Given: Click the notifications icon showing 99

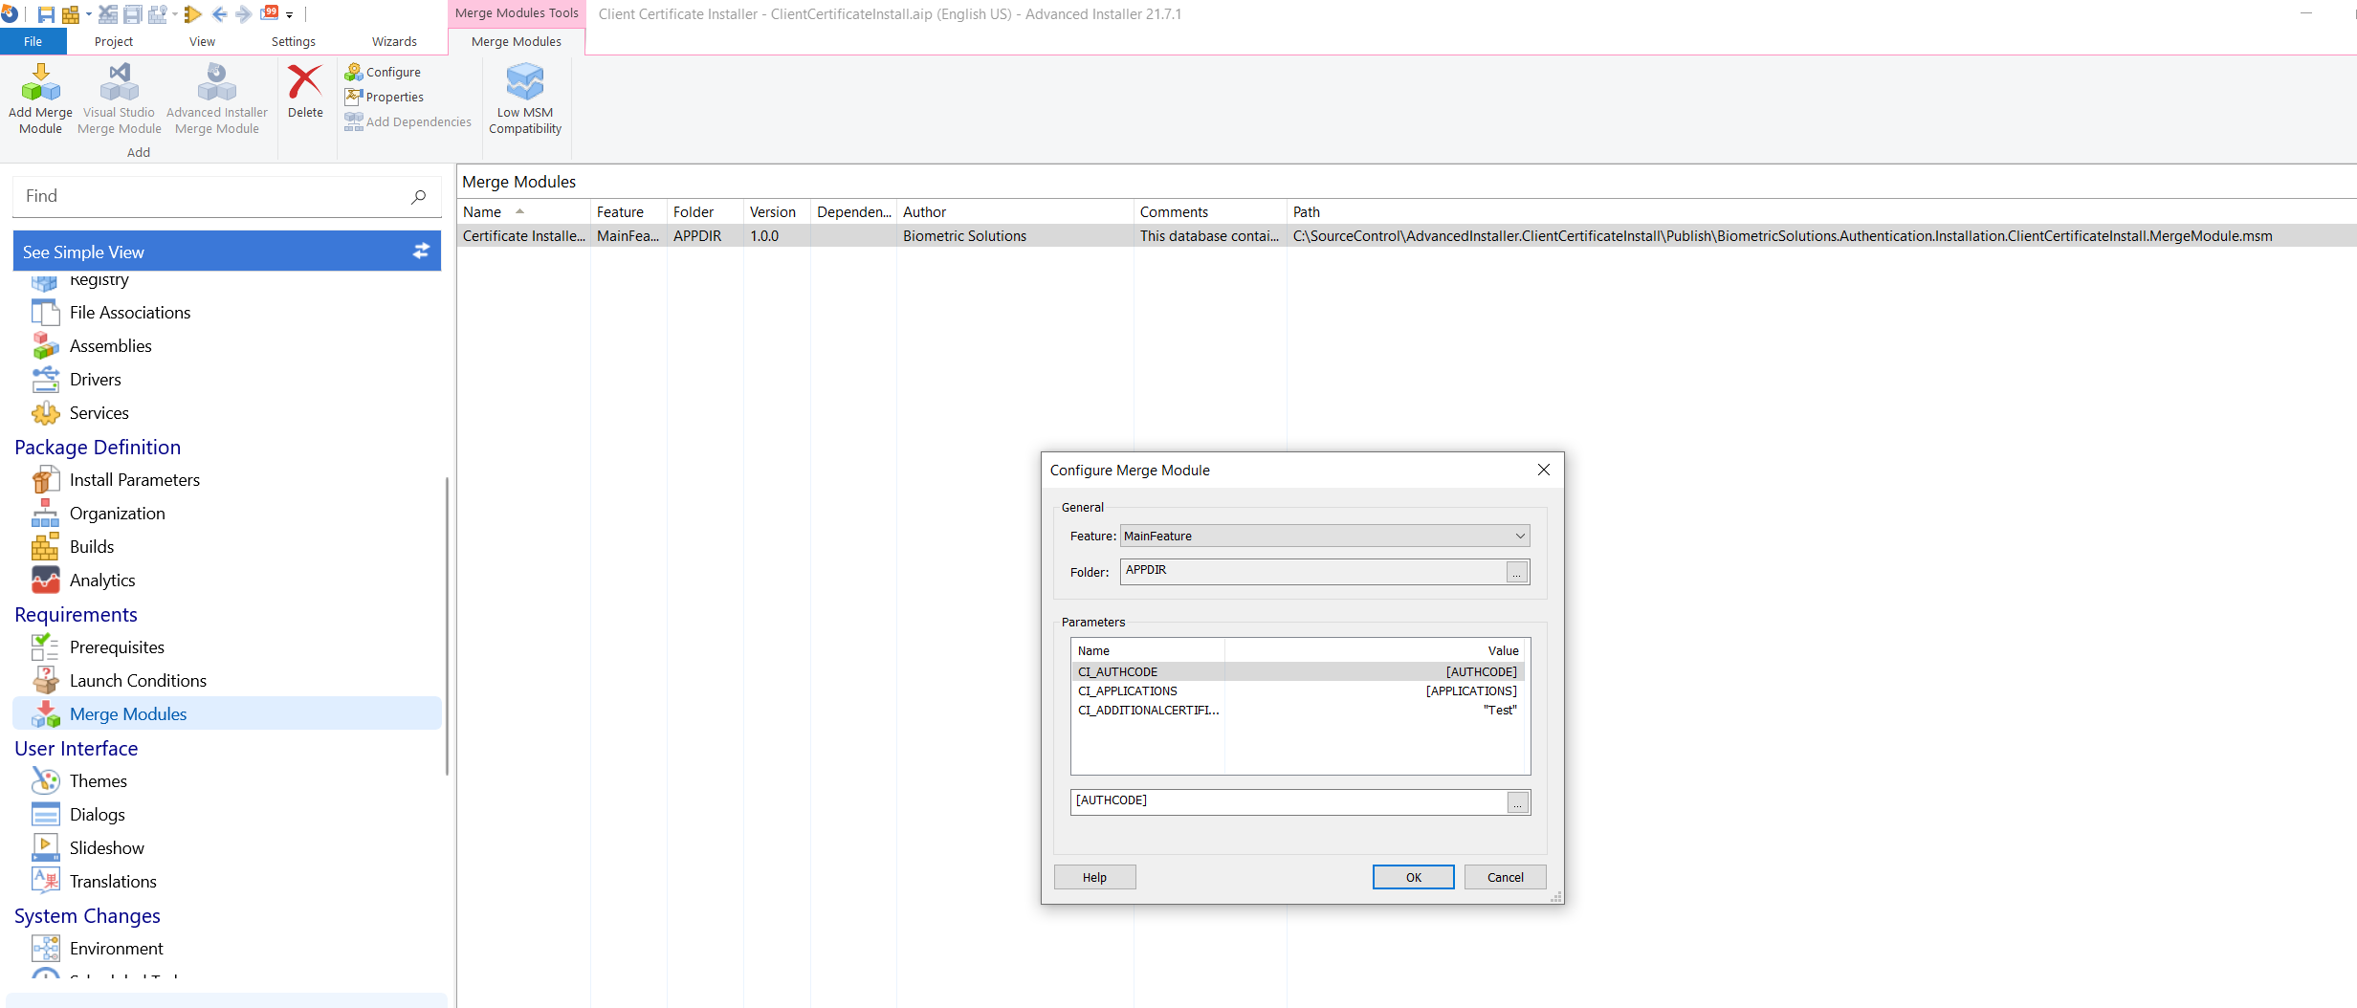Looking at the screenshot, I should point(271,13).
